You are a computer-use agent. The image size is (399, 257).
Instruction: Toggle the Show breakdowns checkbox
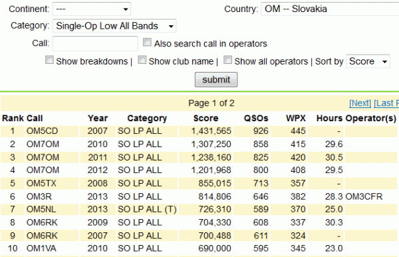click(x=49, y=60)
